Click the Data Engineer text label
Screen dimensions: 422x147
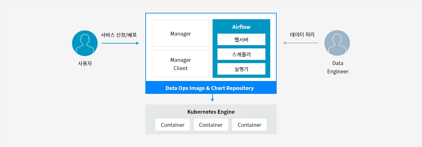click(x=337, y=67)
